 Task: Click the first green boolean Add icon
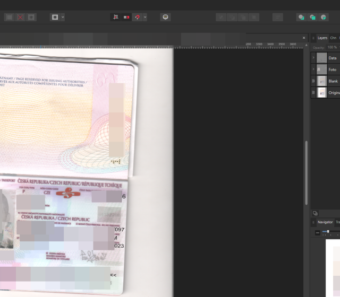coord(301,17)
